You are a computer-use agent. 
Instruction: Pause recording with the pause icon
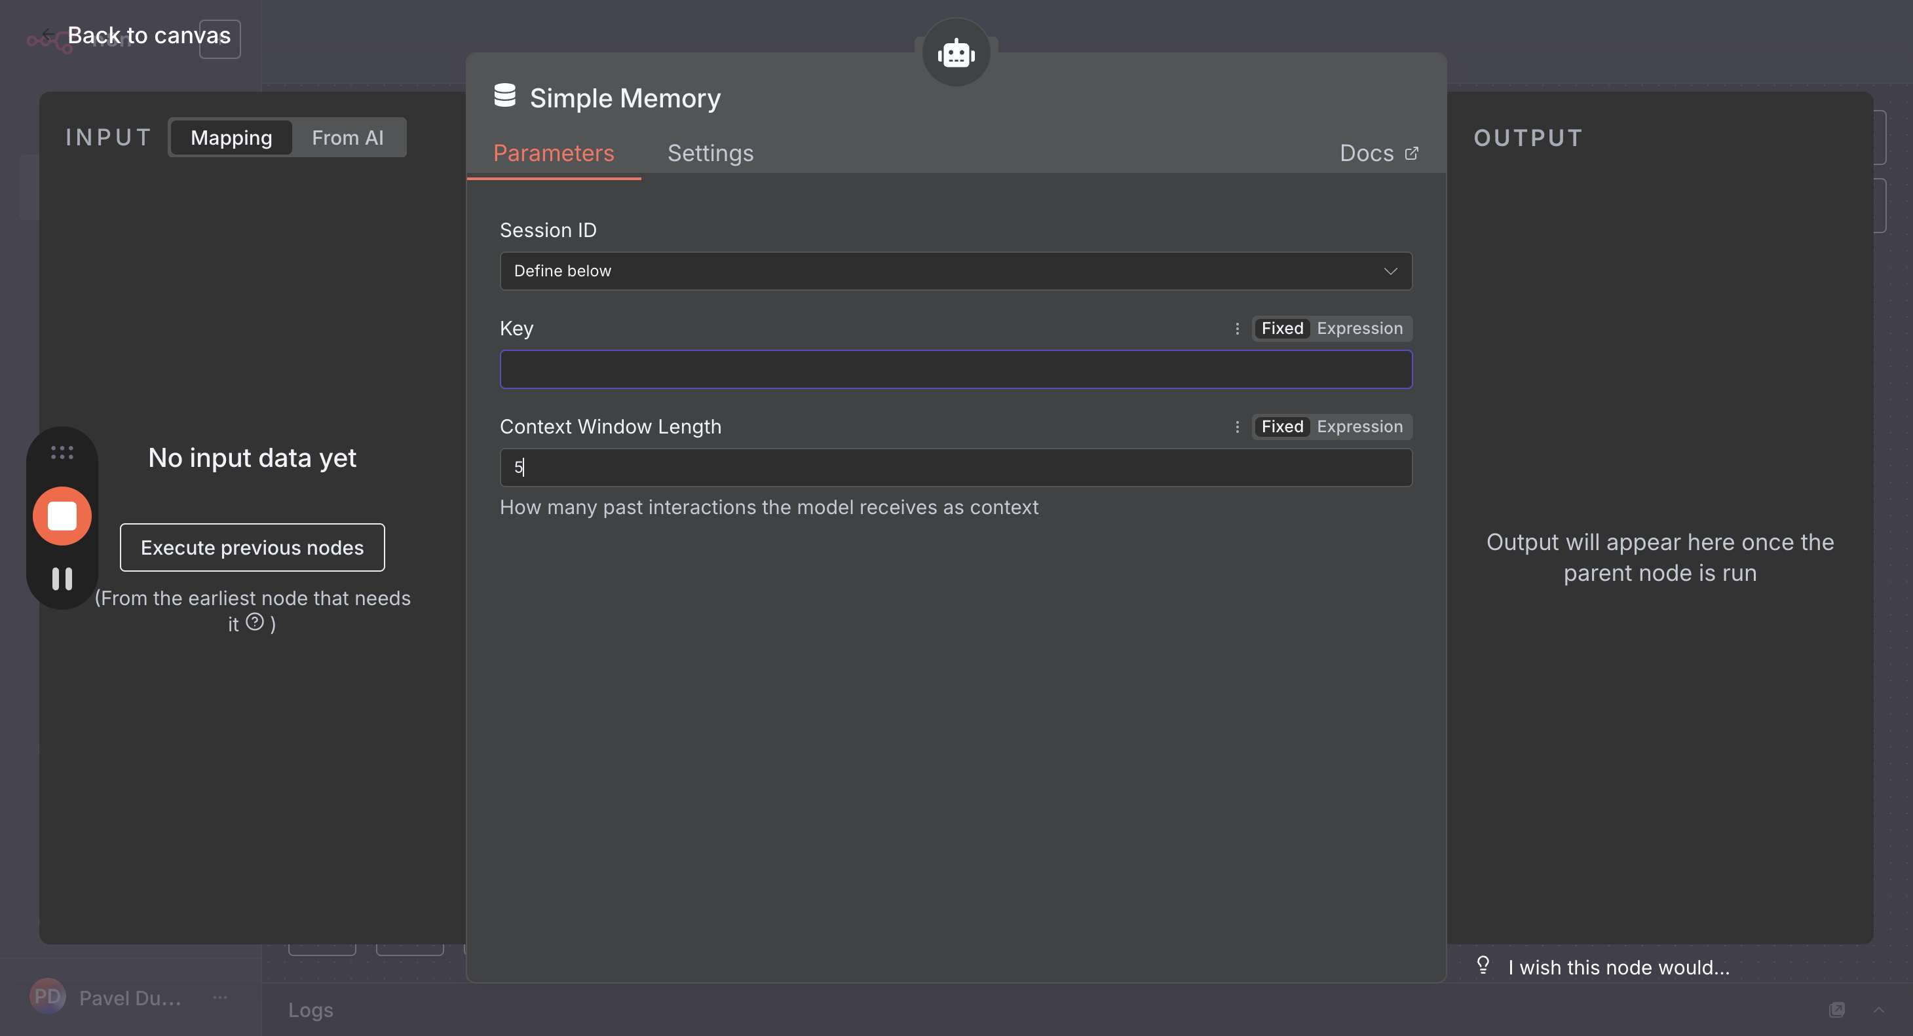[62, 579]
